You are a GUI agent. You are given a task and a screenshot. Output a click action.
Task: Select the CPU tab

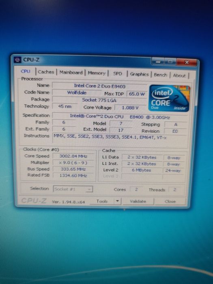point(26,71)
